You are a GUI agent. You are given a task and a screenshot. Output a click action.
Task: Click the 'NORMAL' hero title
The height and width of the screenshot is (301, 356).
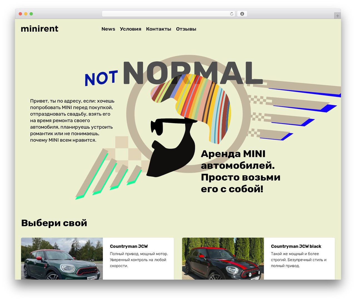pyautogui.click(x=192, y=73)
